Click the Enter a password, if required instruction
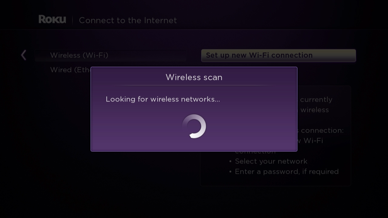Viewport: 388px width, 218px height. 286,172
